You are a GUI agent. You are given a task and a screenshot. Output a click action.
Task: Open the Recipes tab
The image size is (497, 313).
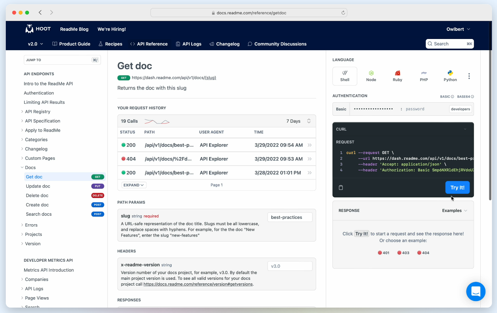(110, 44)
